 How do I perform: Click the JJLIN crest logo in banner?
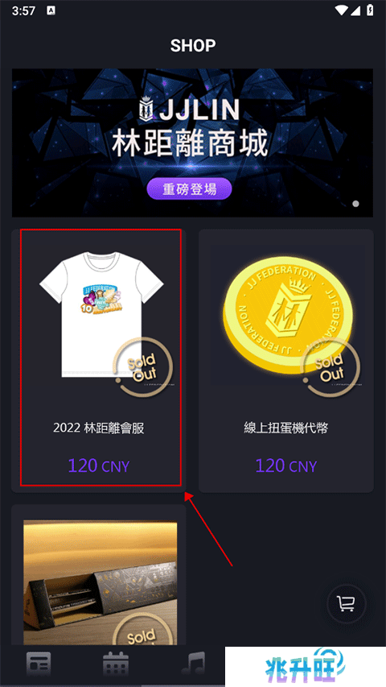coord(147,110)
